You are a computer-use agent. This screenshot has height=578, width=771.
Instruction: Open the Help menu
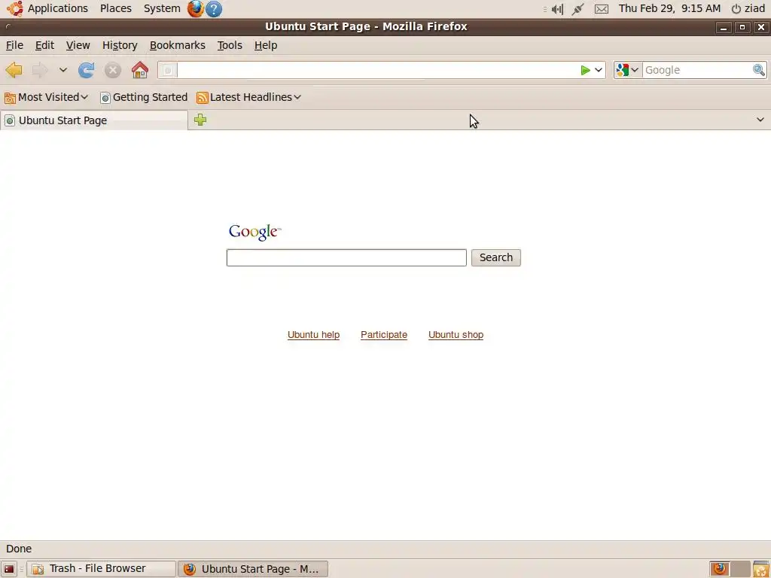266,45
